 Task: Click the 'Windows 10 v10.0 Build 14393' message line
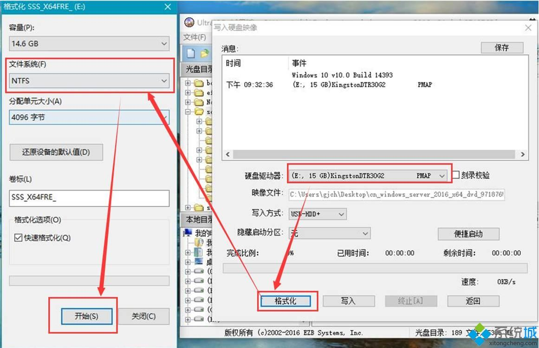(342, 75)
